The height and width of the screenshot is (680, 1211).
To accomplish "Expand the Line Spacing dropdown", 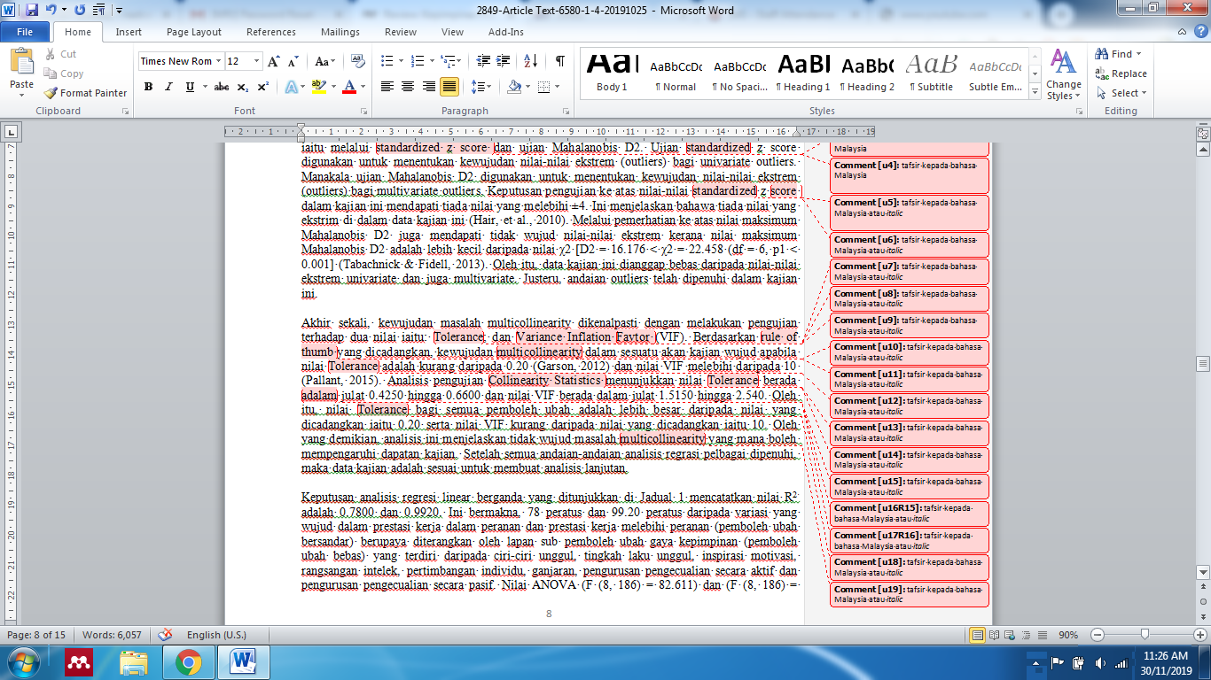I will (488, 87).
